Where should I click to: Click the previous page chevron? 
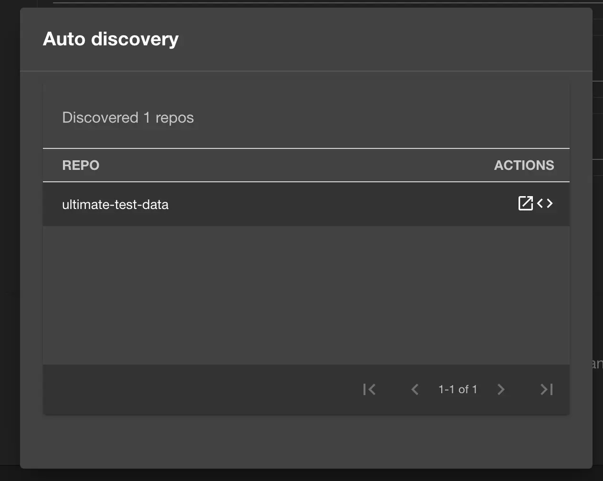[414, 389]
